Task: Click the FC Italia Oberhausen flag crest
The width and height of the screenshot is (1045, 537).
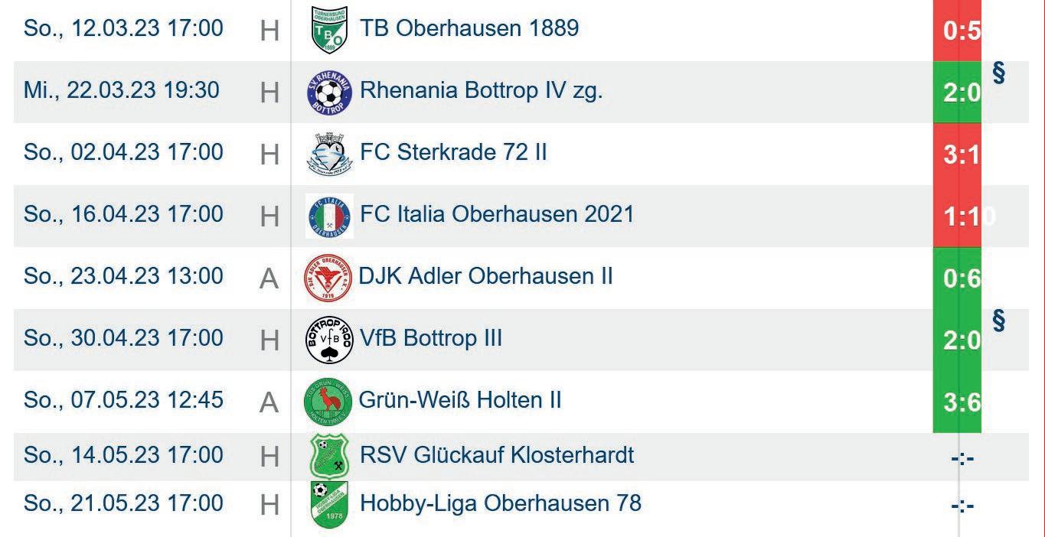Action: 329,216
